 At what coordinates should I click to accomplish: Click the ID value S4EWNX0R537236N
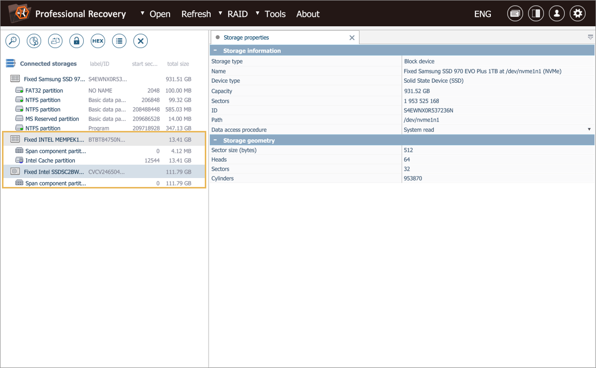coord(428,110)
